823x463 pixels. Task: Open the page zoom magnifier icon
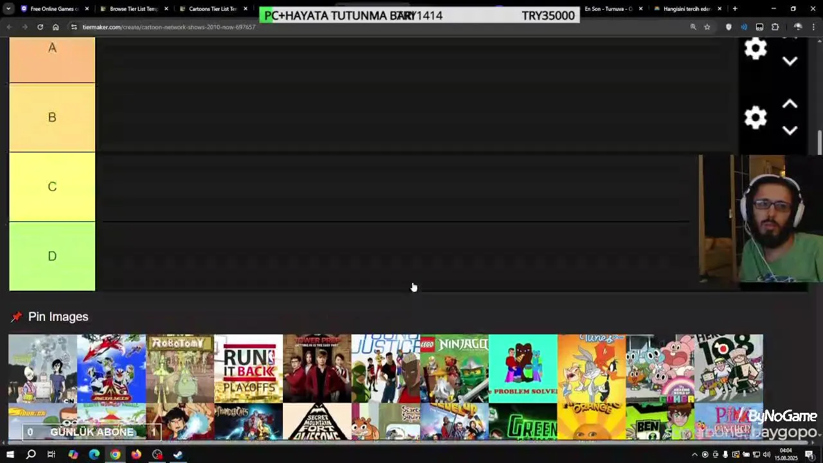pyautogui.click(x=693, y=27)
